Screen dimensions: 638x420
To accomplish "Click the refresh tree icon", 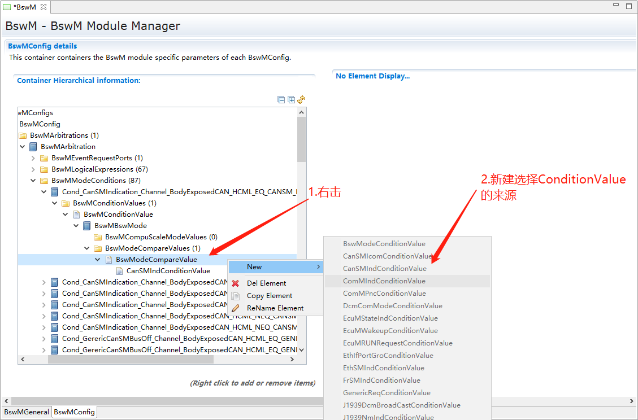I will 301,99.
